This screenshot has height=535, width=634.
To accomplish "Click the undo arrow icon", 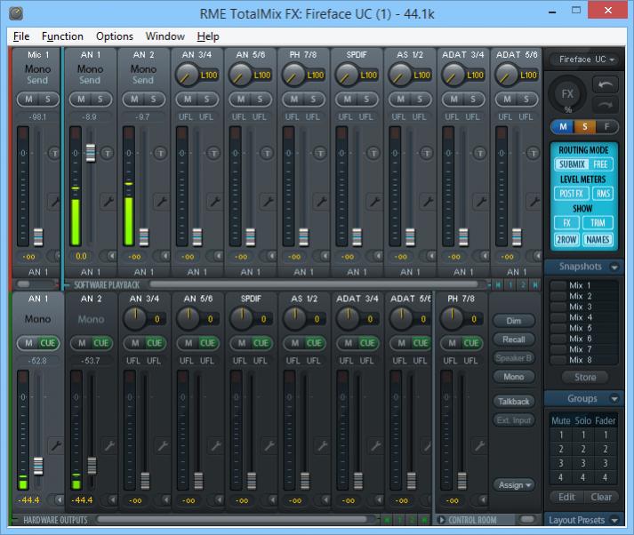I will [605, 84].
